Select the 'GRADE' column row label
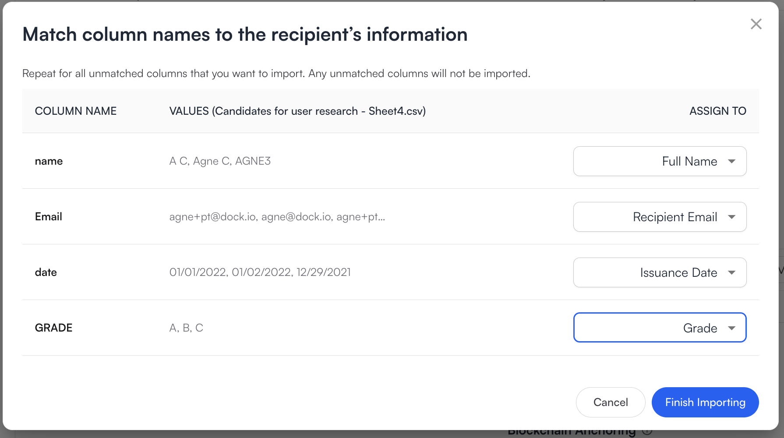784x438 pixels. pyautogui.click(x=54, y=328)
